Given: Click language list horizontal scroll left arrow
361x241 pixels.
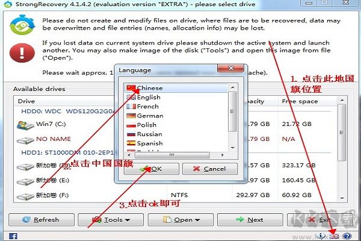Looking at the screenshot, I should pos(129,155).
